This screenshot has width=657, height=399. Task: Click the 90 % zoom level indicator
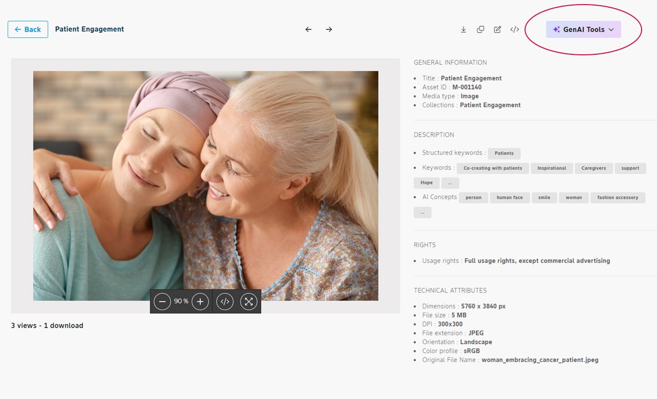tap(181, 301)
